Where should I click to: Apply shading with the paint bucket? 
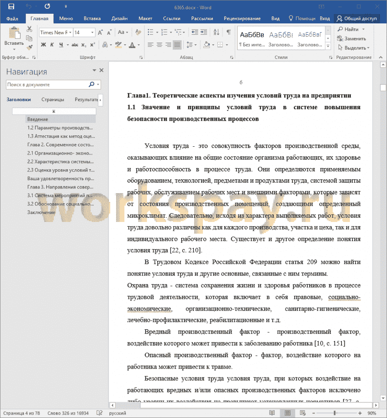207,45
